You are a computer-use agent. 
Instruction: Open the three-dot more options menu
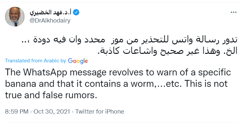point(233,12)
